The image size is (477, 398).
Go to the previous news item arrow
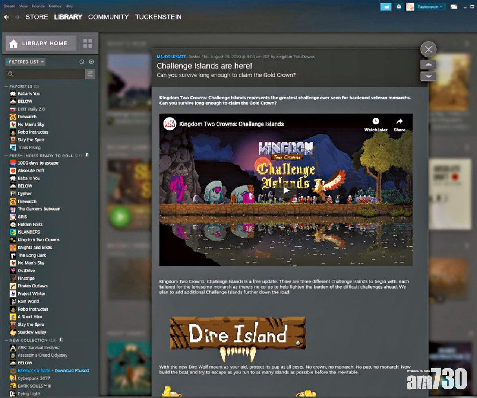(x=429, y=64)
